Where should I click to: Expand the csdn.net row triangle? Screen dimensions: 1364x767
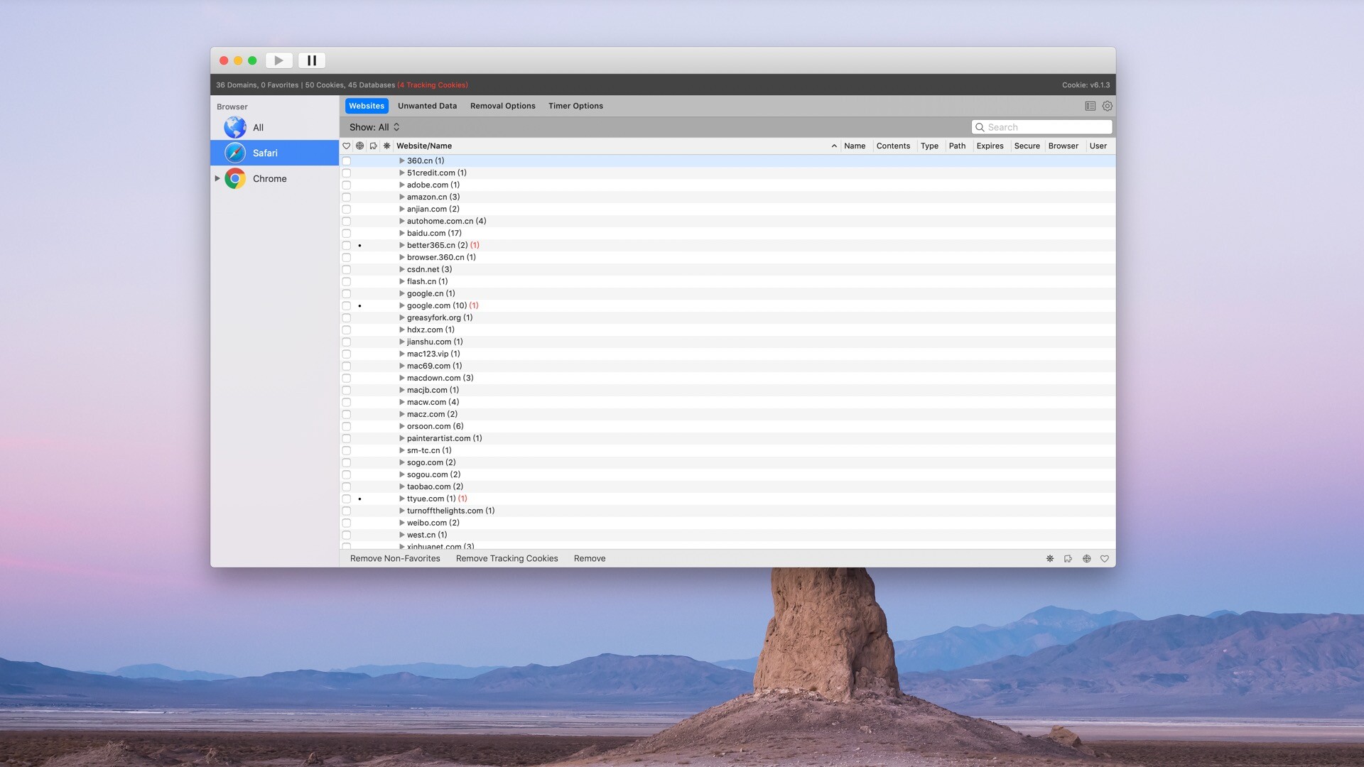click(401, 269)
